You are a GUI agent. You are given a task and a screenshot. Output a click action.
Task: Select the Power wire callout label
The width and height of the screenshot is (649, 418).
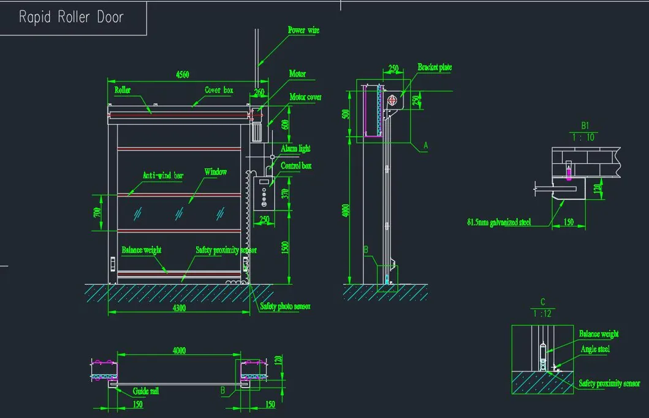(x=303, y=29)
